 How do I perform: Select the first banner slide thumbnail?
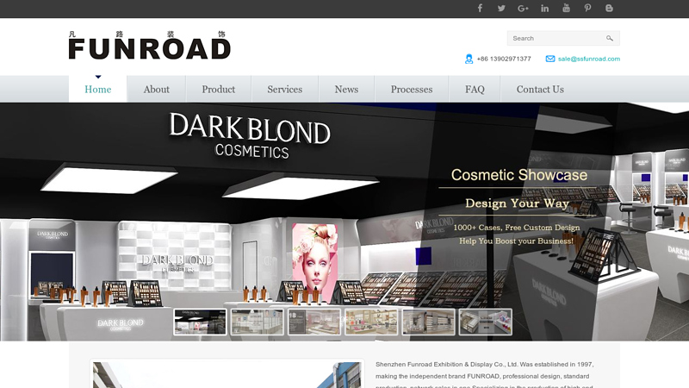(200, 322)
